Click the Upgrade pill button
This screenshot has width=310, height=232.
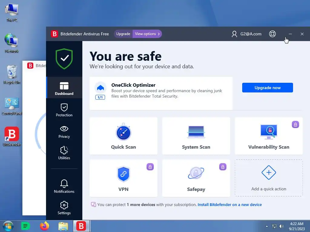(123, 34)
